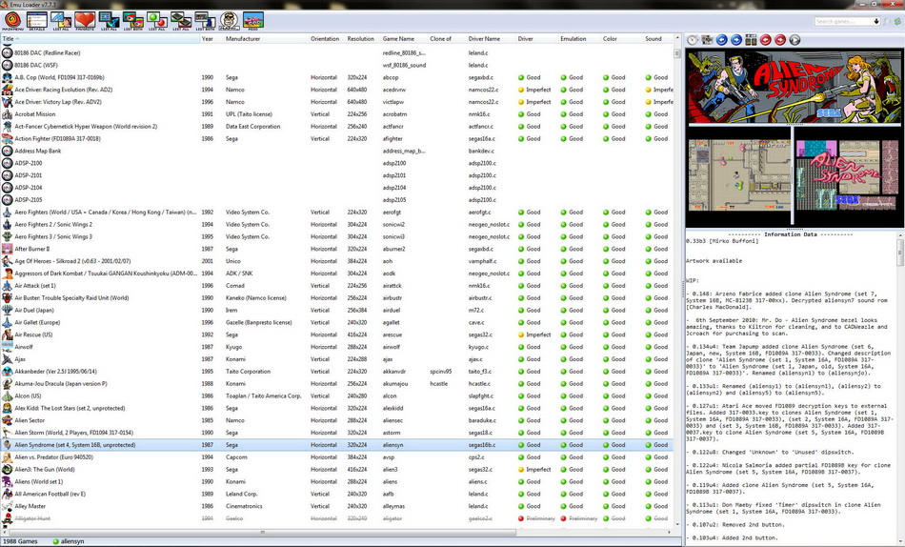Click the gray play button
This screenshot has width=905, height=547.
pos(794,40)
